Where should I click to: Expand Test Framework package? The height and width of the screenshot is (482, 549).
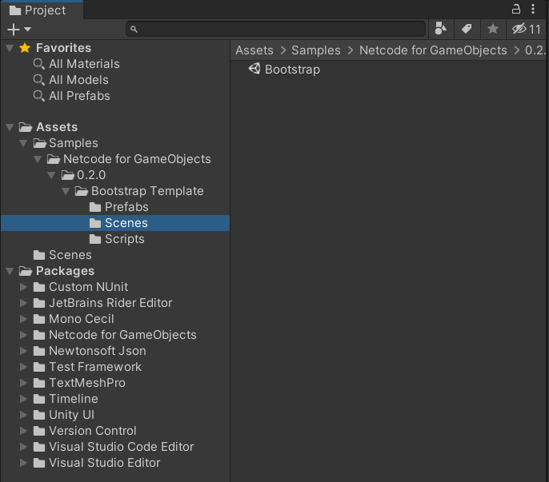tap(23, 367)
